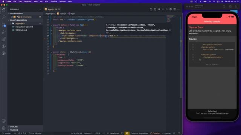Viewport: 241px width, 135px height.
Task: Open the View menu
Action: click(x=36, y=1)
